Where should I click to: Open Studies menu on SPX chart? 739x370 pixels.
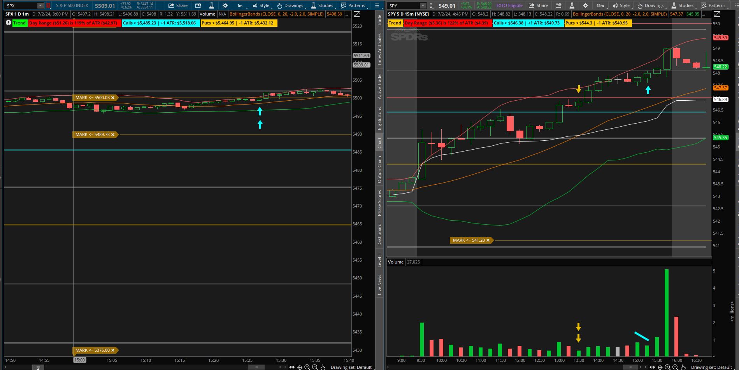pyautogui.click(x=322, y=5)
